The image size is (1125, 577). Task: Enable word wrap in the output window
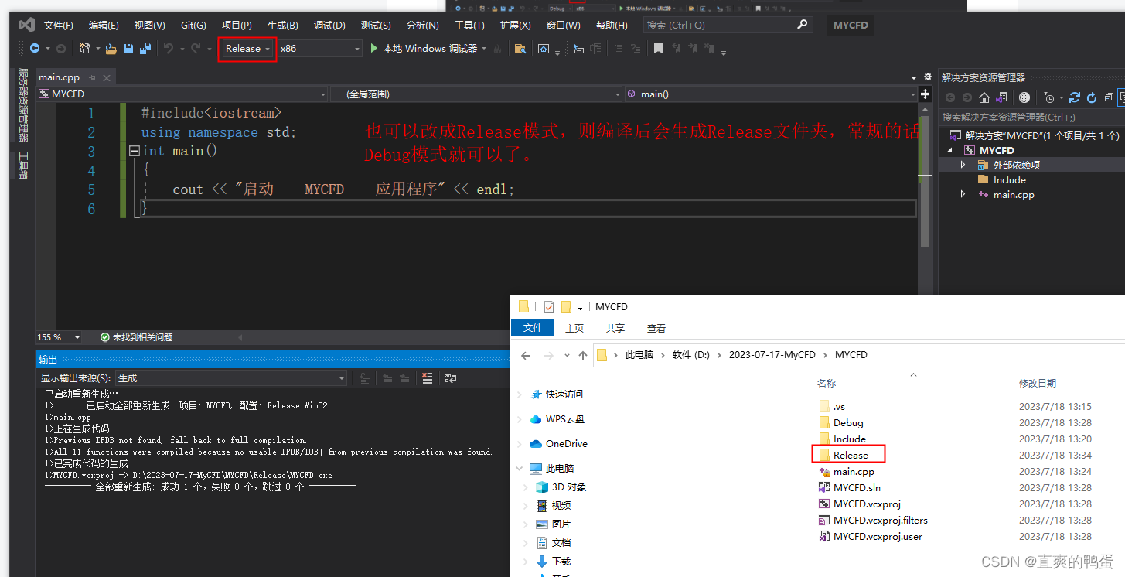point(451,378)
